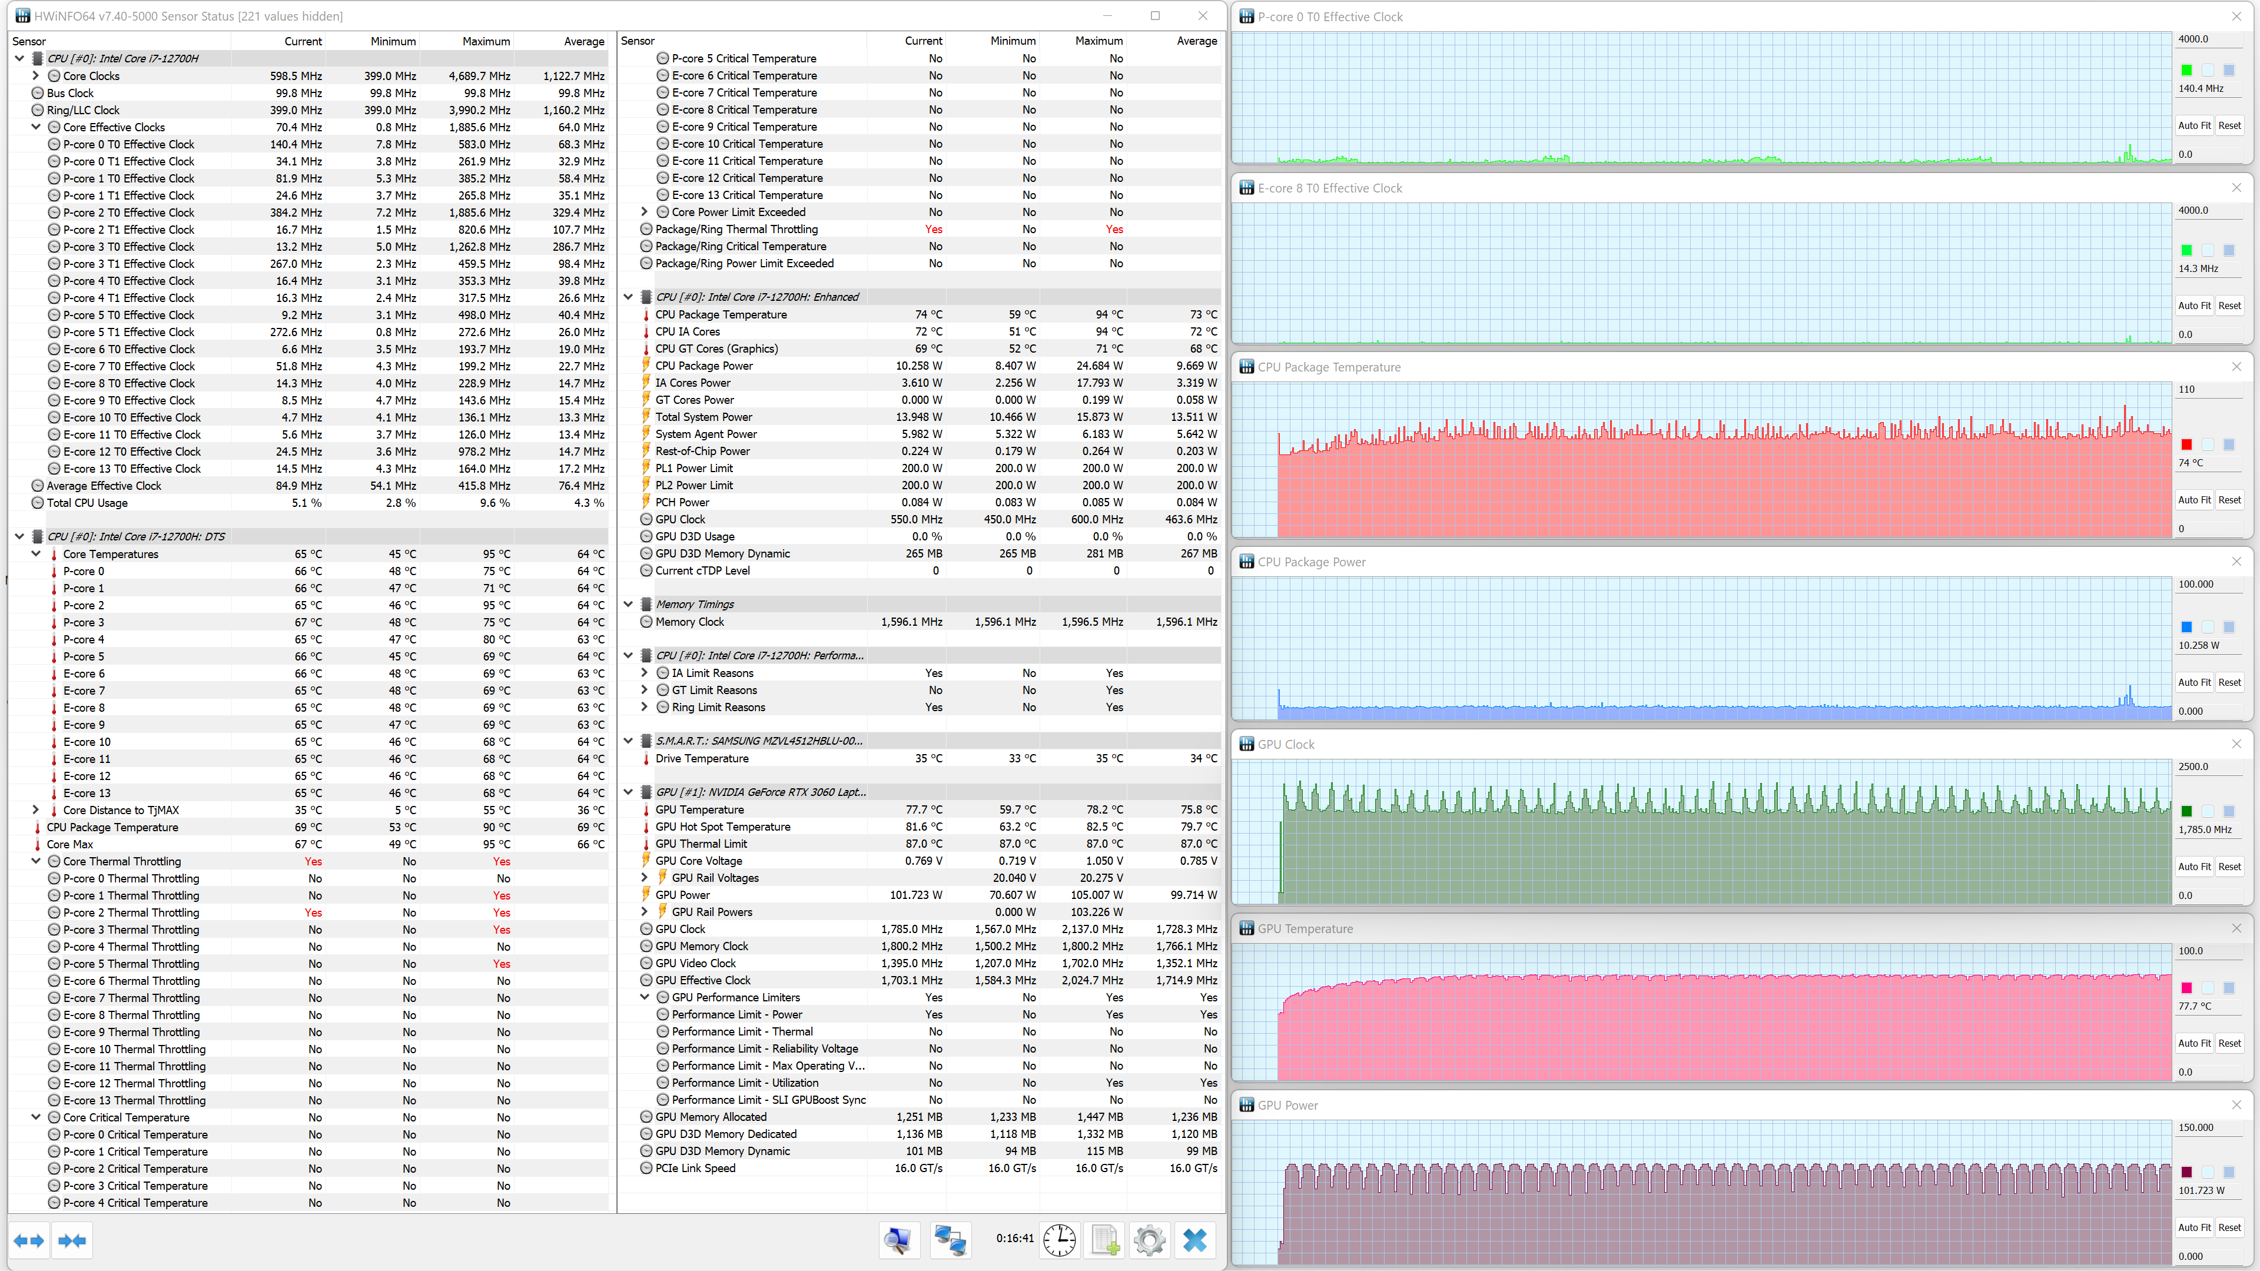Reset elapsed time with clock icon
The height and width of the screenshot is (1271, 2260).
click(1060, 1240)
